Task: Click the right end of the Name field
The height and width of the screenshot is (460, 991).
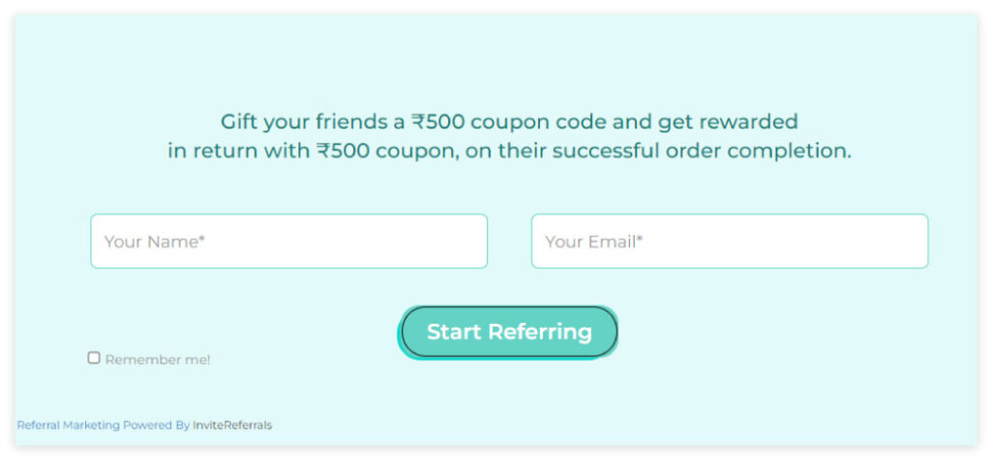Action: coord(467,241)
